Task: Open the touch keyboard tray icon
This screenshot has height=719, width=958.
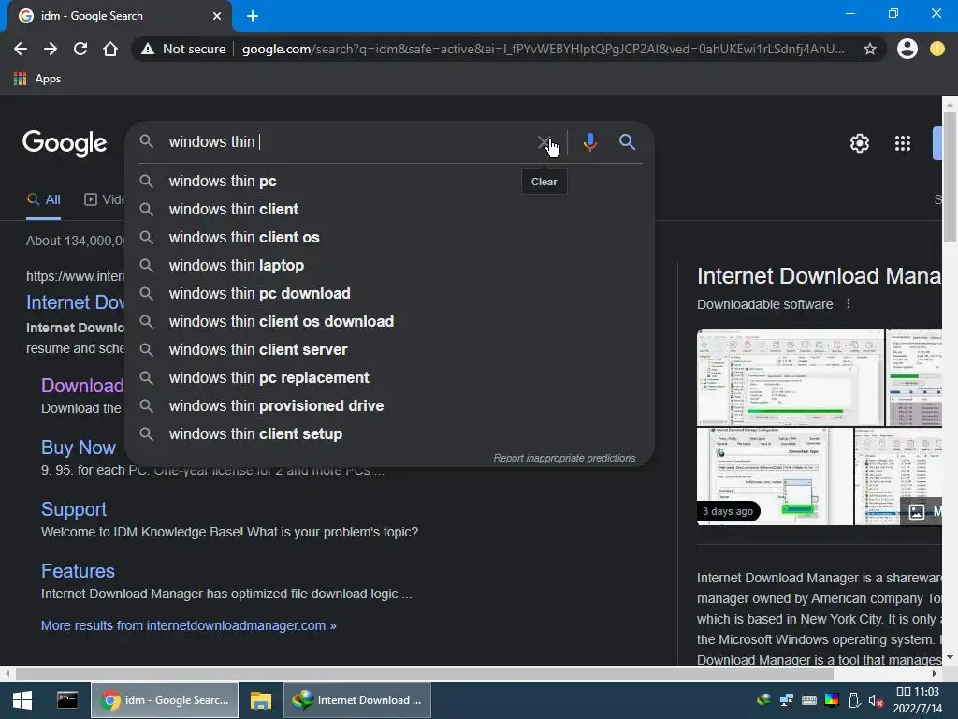Action: point(809,700)
